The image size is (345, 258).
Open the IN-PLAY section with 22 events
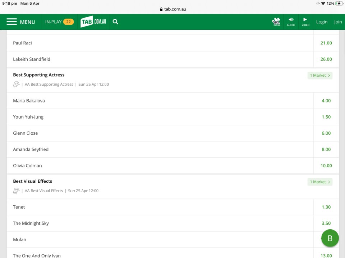click(59, 22)
